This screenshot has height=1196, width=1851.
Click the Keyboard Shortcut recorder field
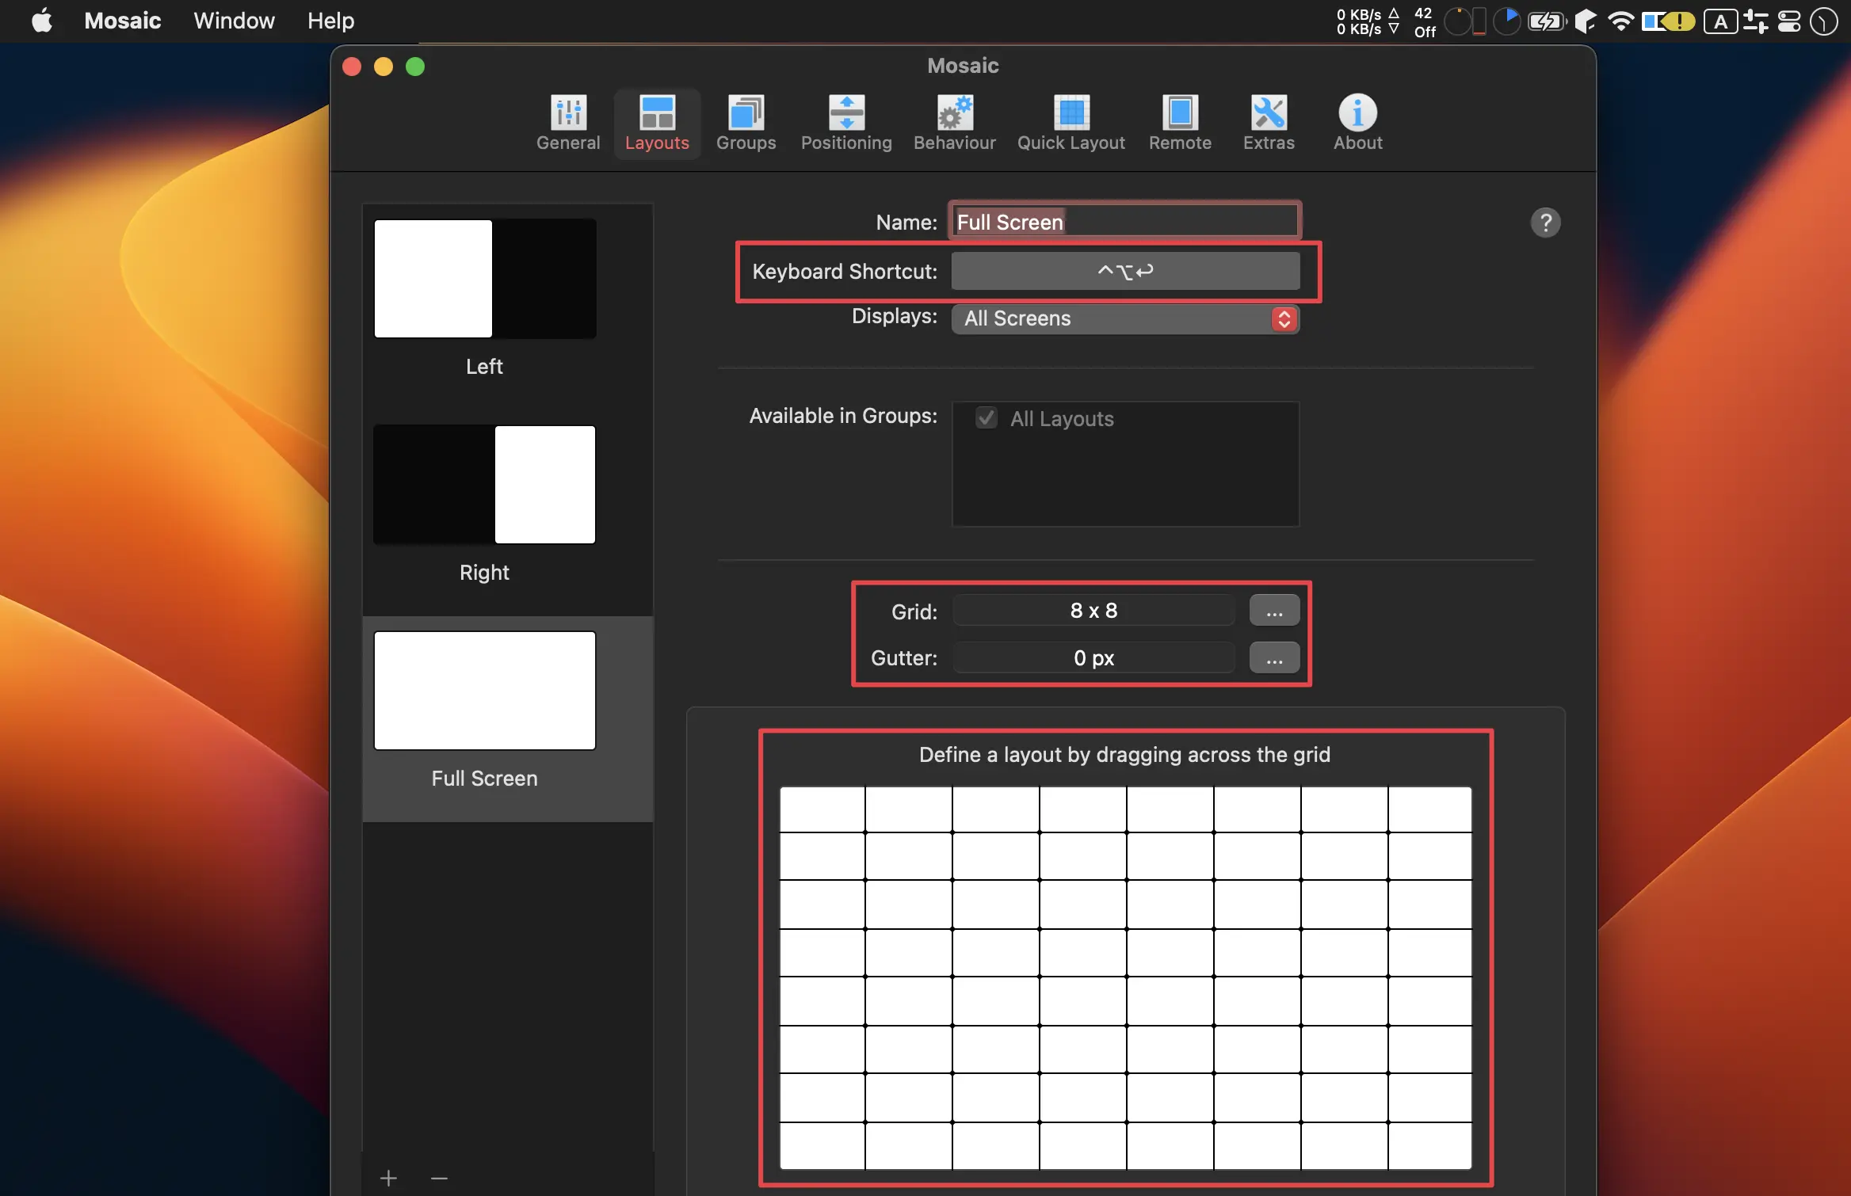[1124, 271]
